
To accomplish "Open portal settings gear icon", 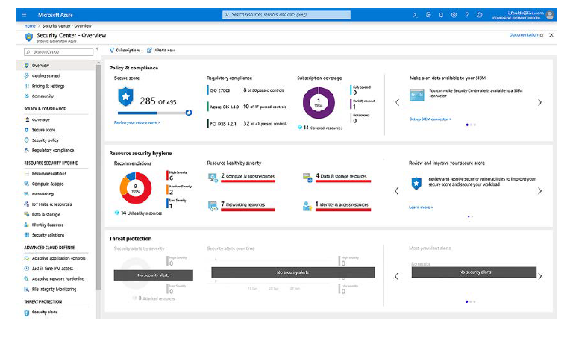I will (x=454, y=15).
